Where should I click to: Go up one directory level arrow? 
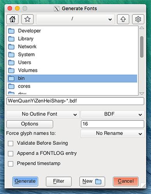[123, 19]
